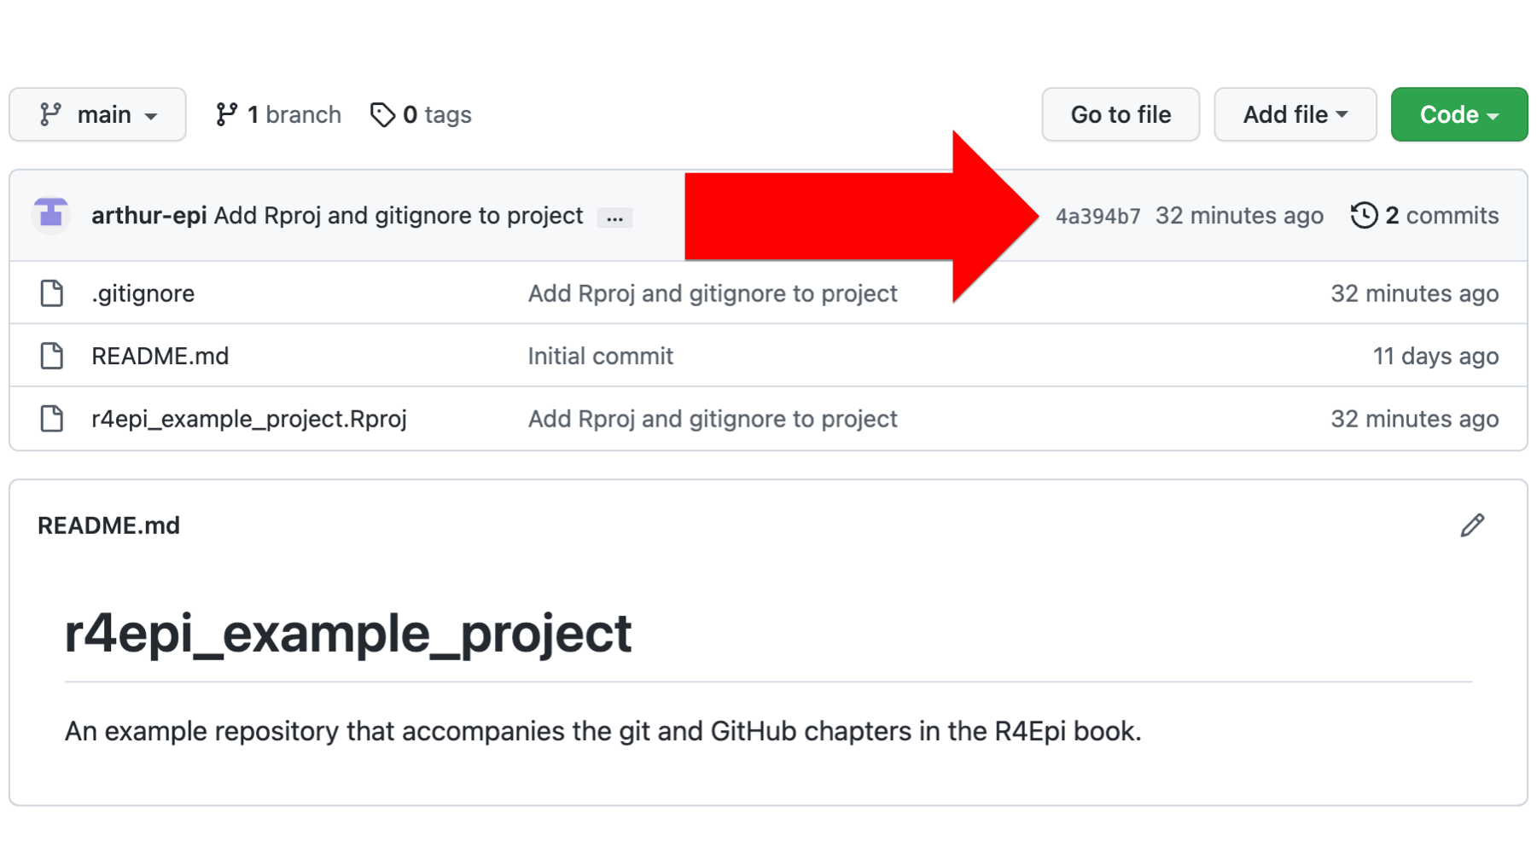Click the arthur-epi avatar image
The height and width of the screenshot is (864, 1537).
(51, 214)
